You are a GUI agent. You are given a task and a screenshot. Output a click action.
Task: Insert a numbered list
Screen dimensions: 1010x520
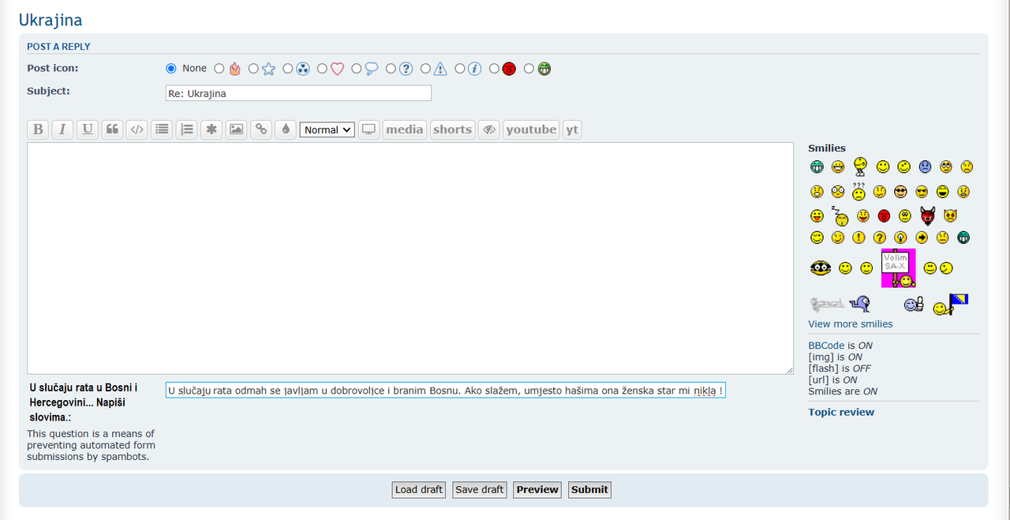[x=186, y=129]
